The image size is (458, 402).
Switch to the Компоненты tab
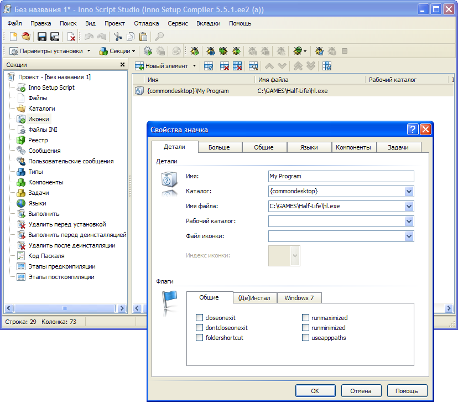353,147
